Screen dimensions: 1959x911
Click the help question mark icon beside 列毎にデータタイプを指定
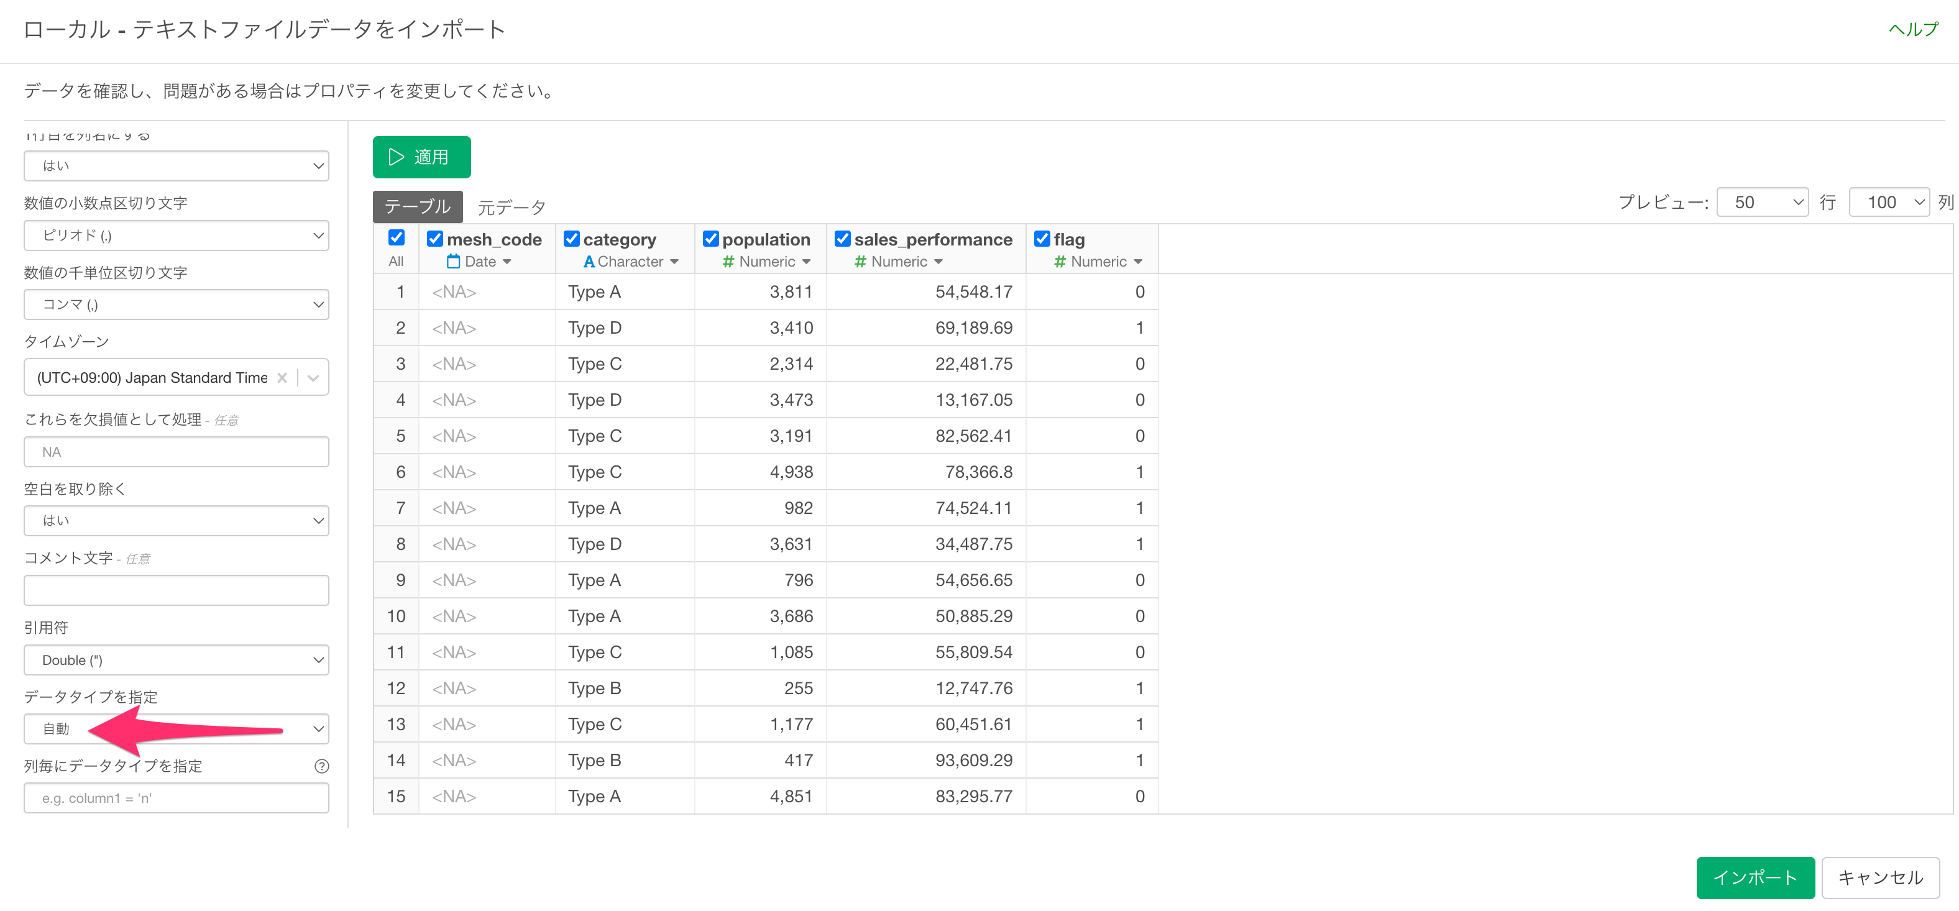click(322, 766)
